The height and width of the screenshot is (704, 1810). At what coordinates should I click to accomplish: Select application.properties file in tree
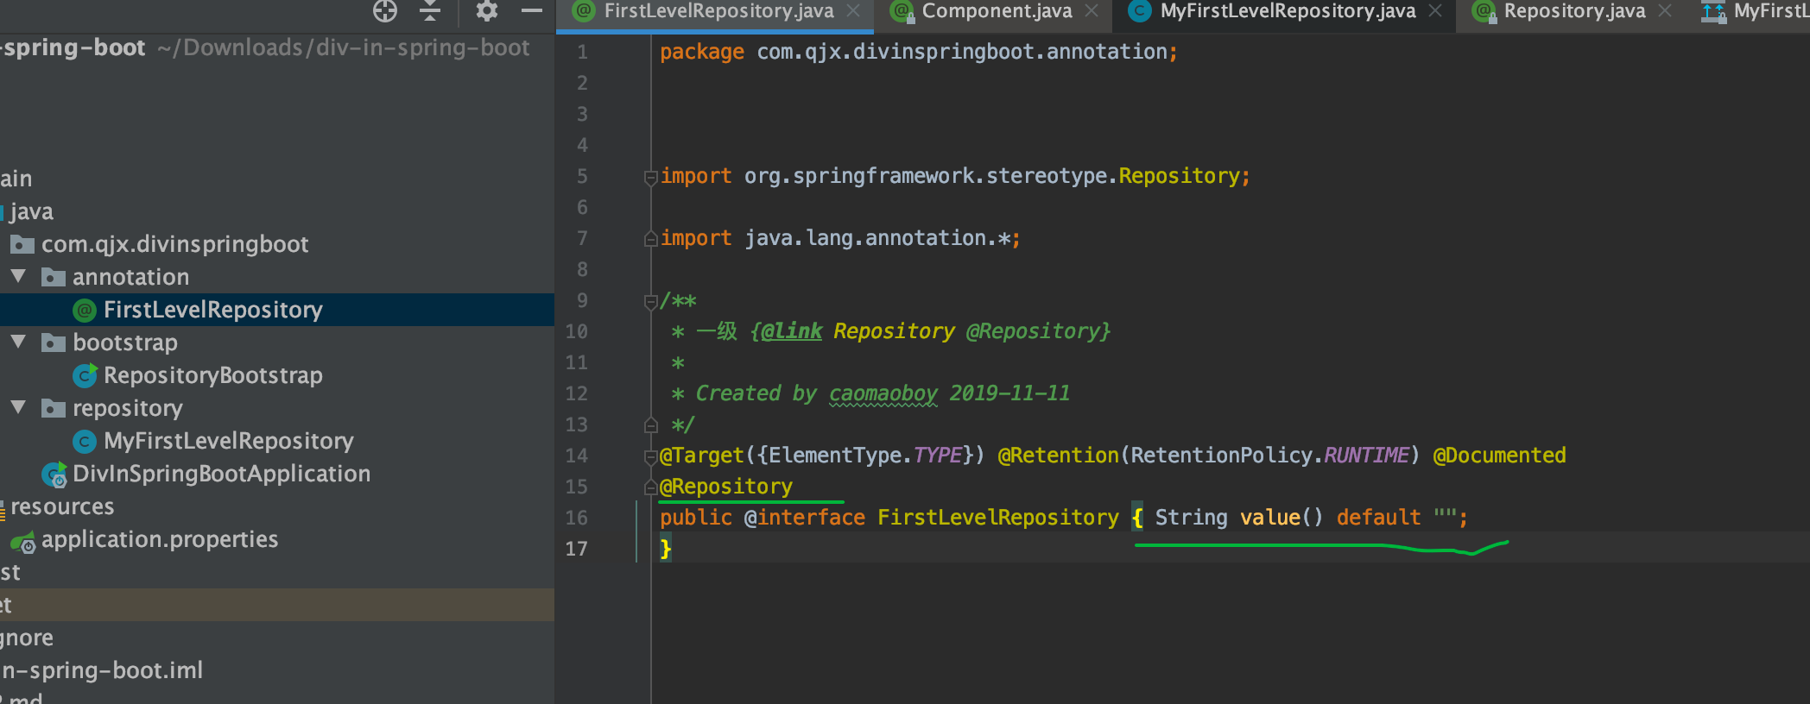coord(160,539)
